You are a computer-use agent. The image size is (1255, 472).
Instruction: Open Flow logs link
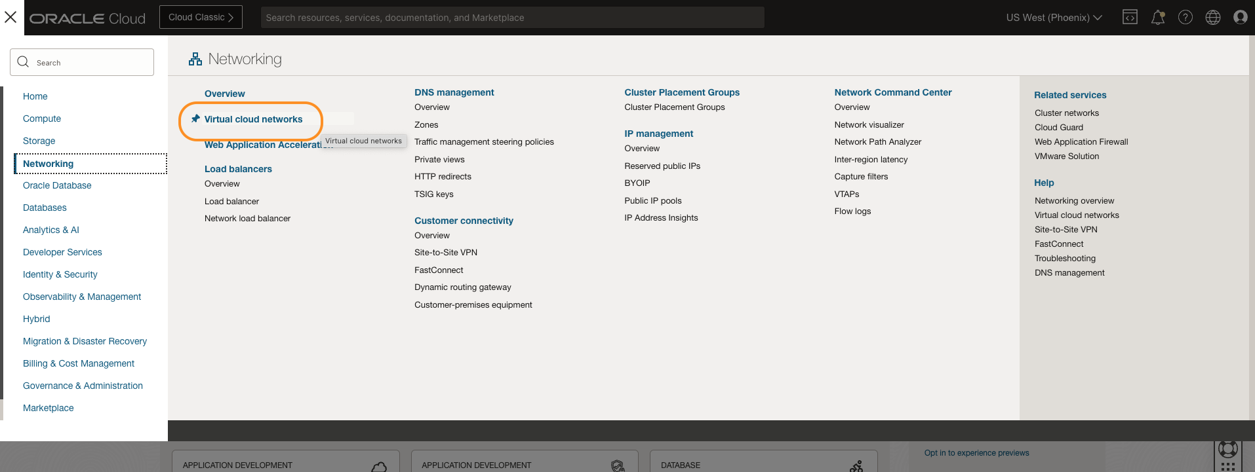pos(852,211)
